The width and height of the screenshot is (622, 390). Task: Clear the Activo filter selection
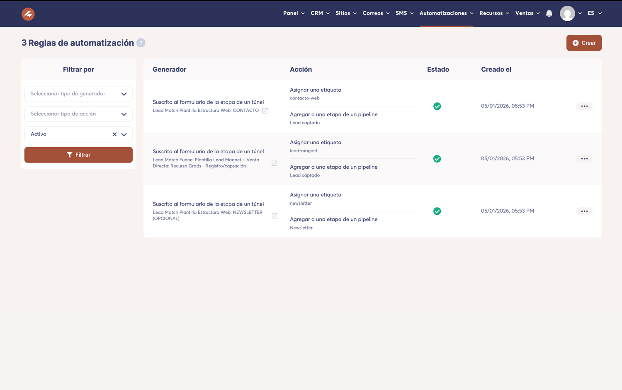tap(114, 134)
